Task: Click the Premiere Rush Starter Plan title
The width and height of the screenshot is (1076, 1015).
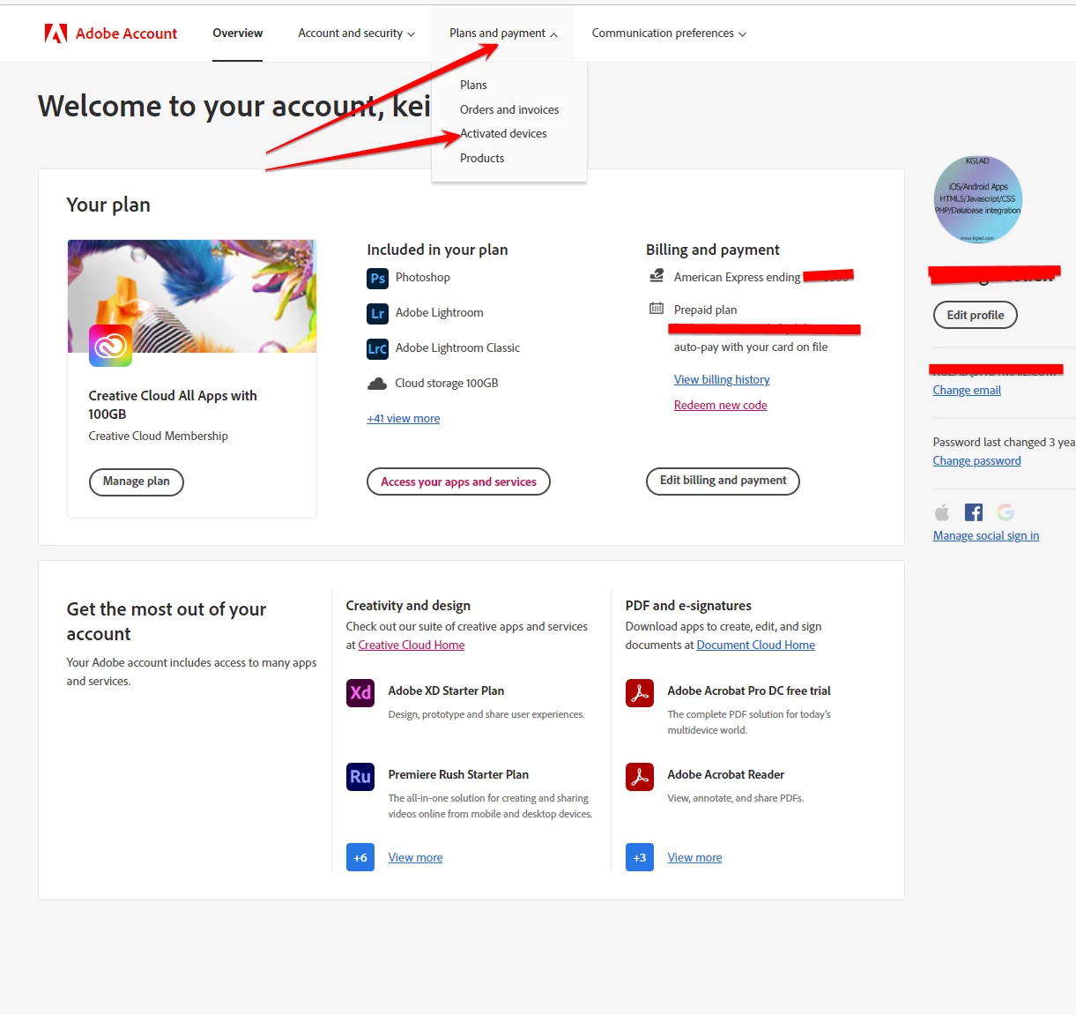Action: click(x=458, y=775)
